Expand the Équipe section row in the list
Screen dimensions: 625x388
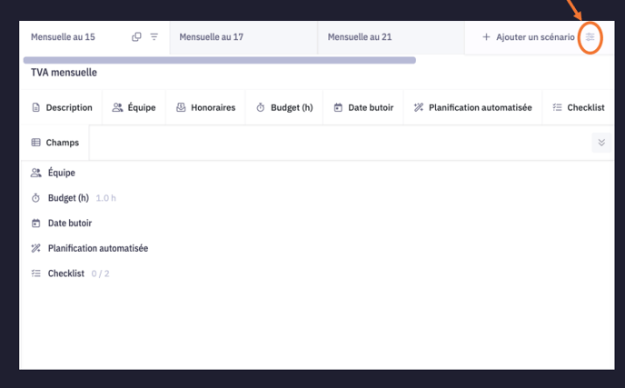(x=61, y=173)
